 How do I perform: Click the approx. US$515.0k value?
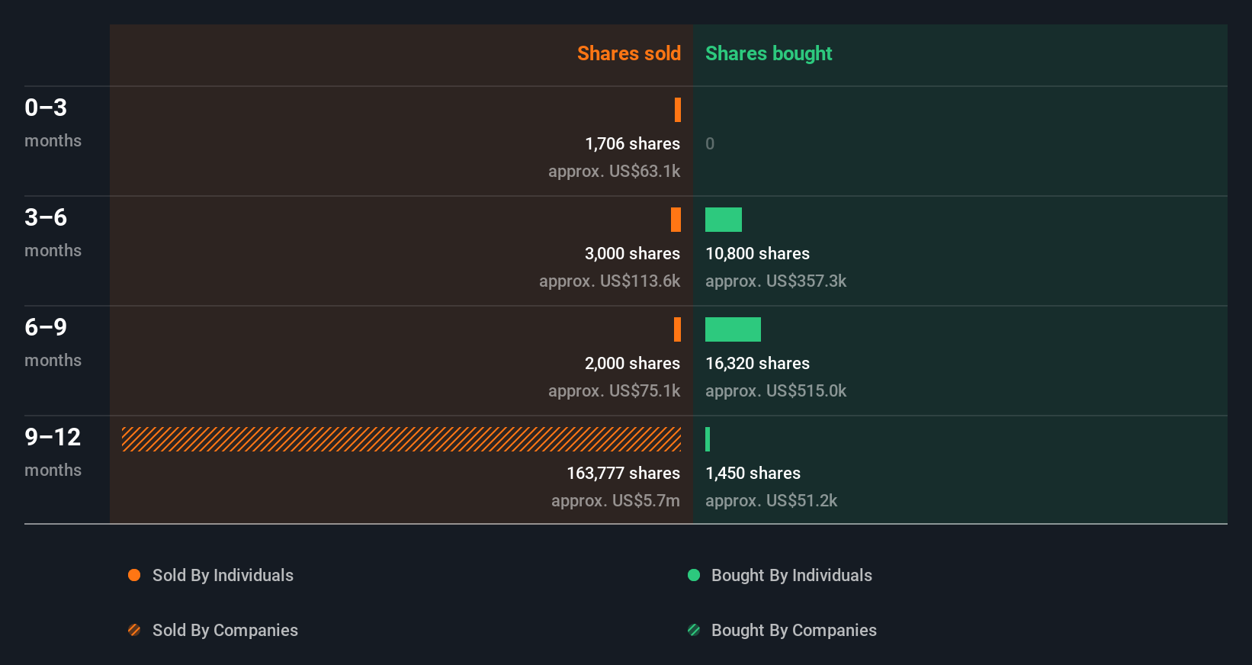coord(775,391)
